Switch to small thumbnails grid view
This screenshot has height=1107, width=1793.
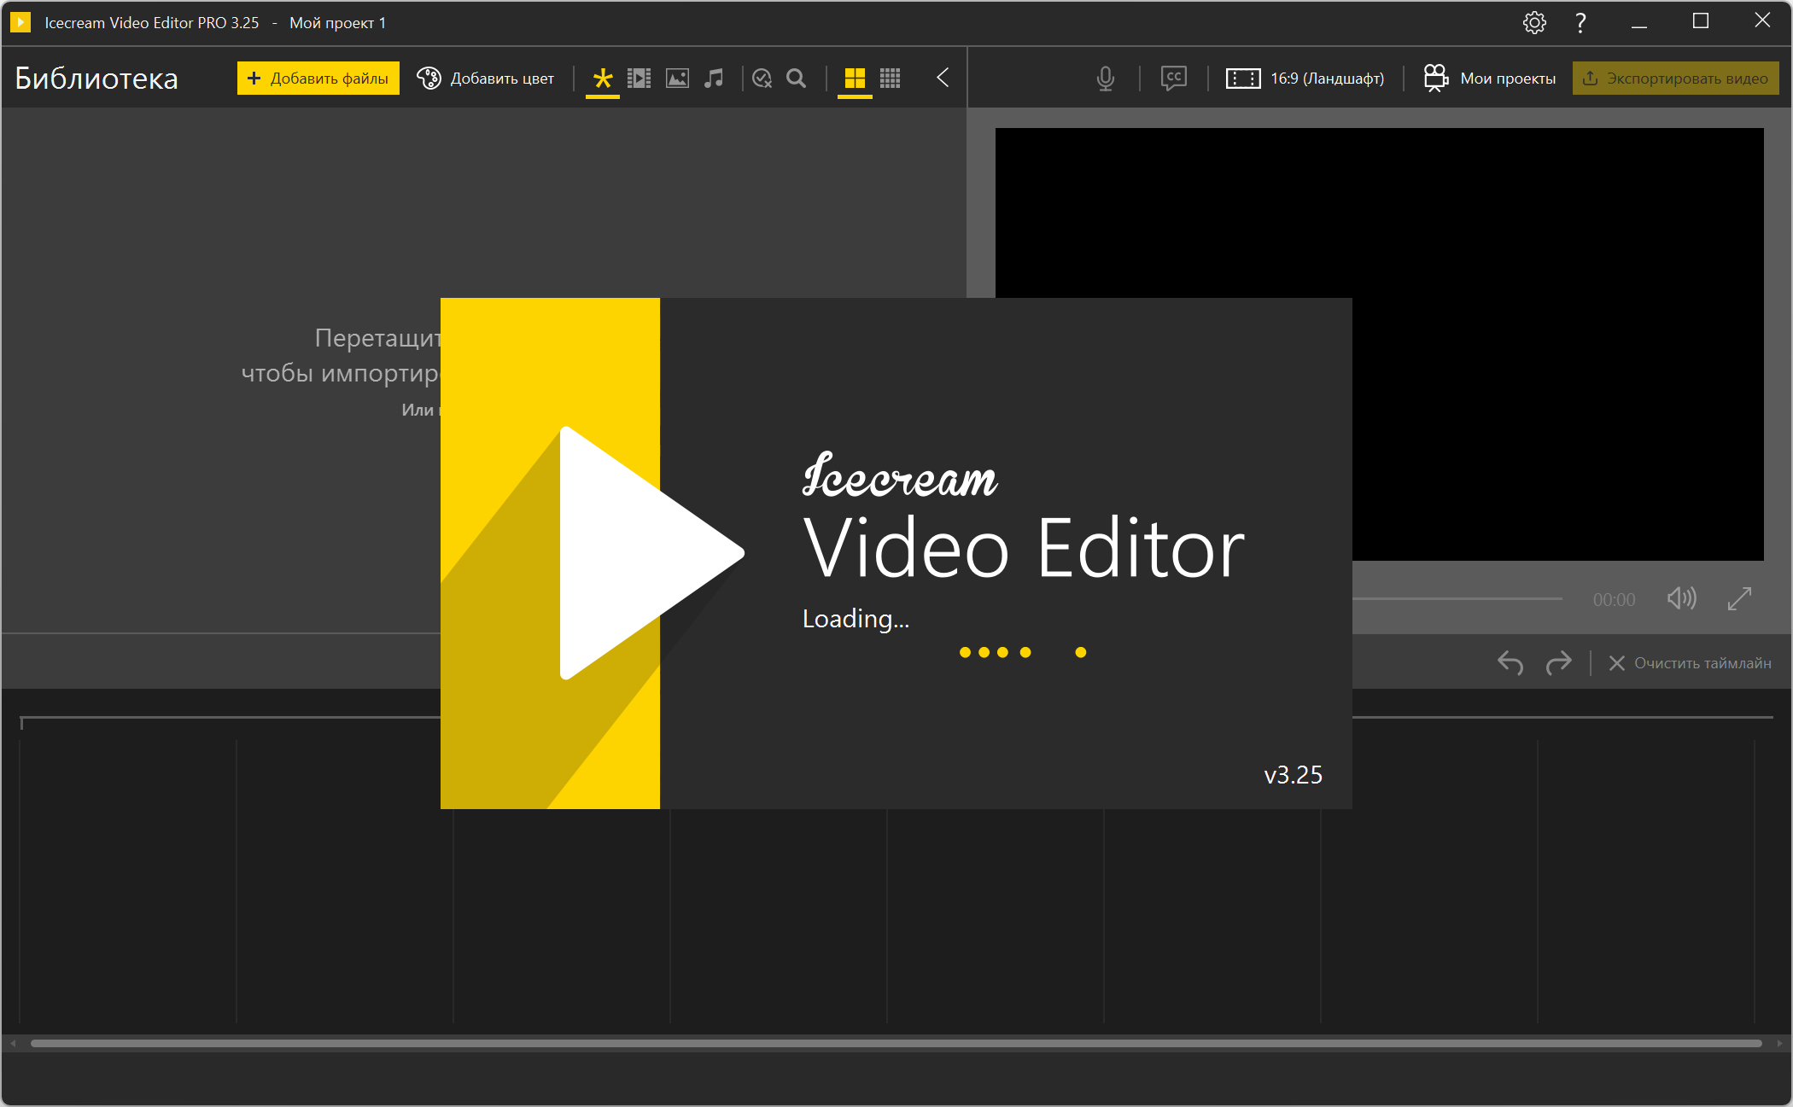(x=891, y=79)
